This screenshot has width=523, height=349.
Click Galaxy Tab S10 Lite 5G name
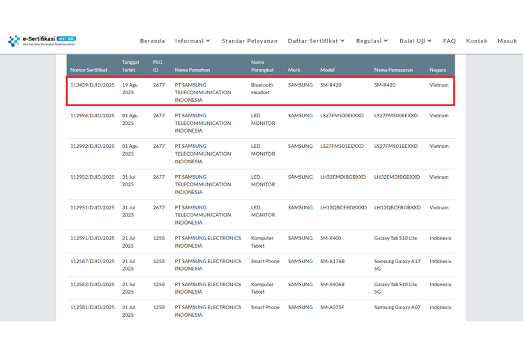[x=395, y=288]
